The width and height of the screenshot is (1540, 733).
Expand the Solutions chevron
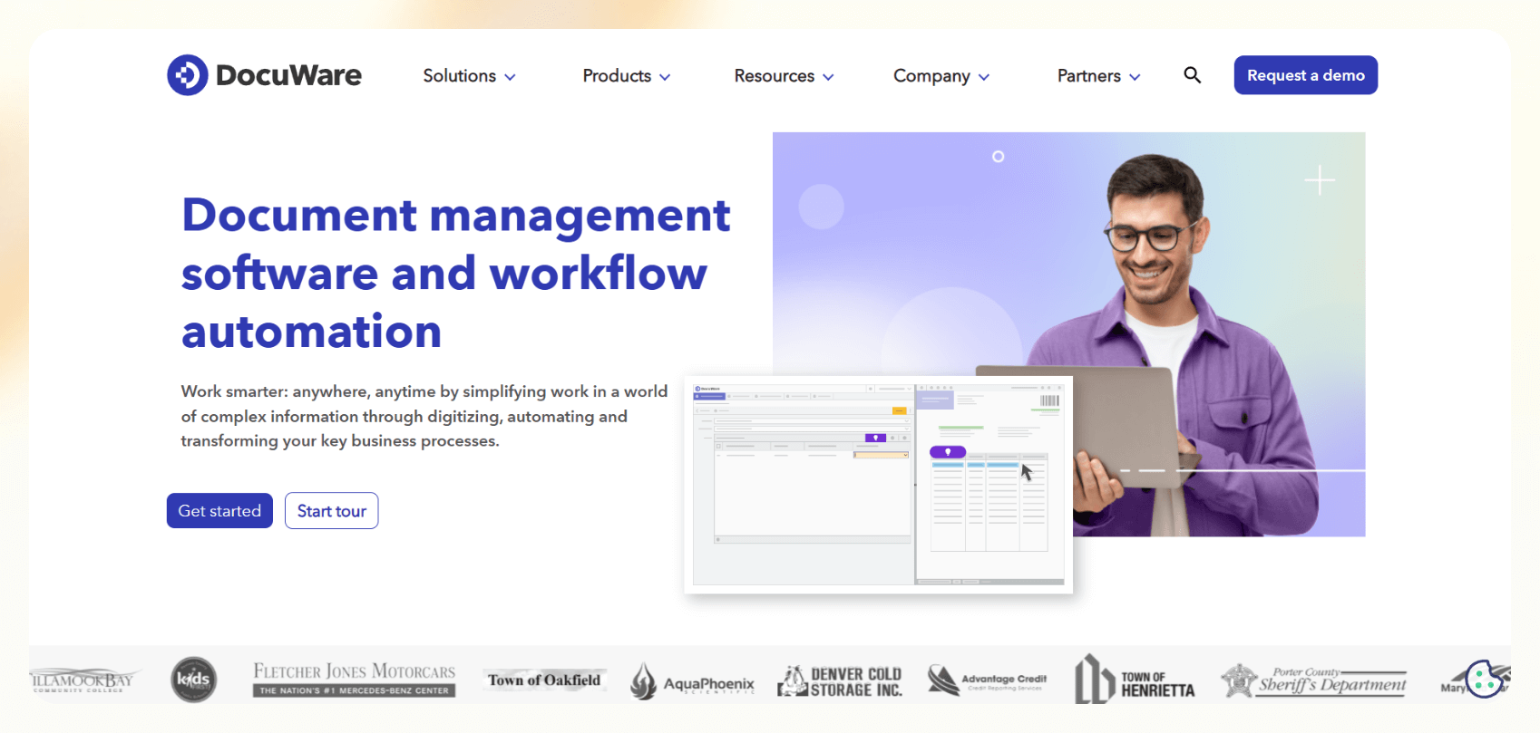[x=510, y=77]
